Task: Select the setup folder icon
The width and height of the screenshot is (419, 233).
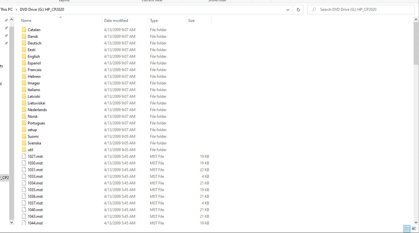Action: coord(24,130)
